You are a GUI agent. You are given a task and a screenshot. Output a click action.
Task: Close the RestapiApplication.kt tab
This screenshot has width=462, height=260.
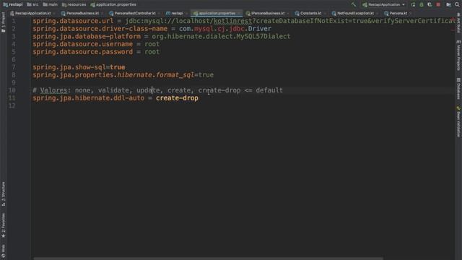pos(54,14)
